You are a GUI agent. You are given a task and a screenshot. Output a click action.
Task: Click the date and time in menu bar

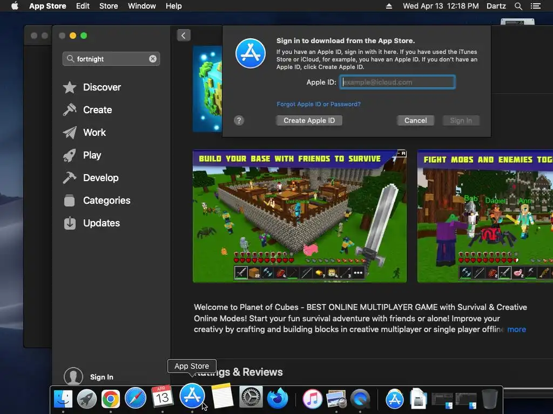pyautogui.click(x=441, y=6)
